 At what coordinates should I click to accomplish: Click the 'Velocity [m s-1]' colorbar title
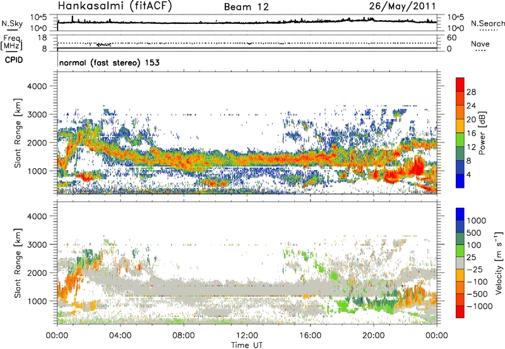pos(499,263)
